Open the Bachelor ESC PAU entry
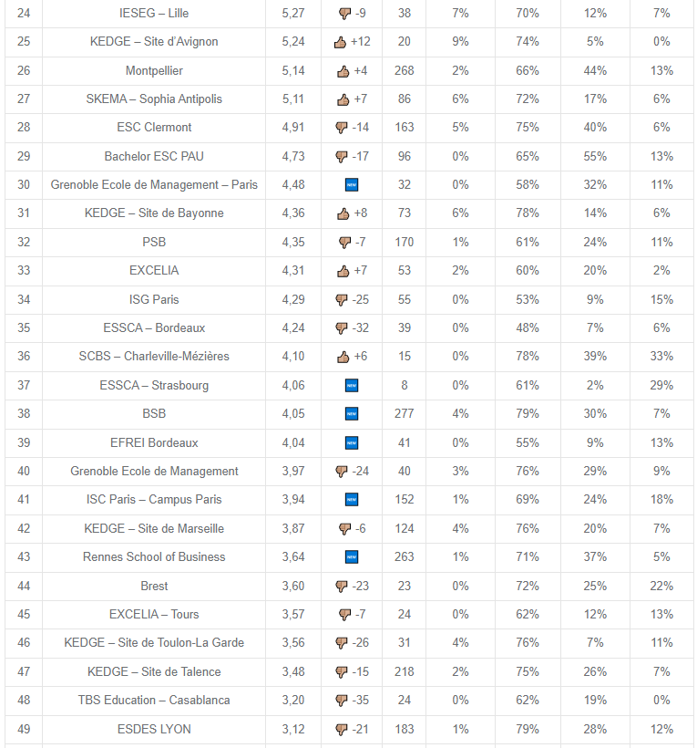The width and height of the screenshot is (697, 748). [x=154, y=157]
